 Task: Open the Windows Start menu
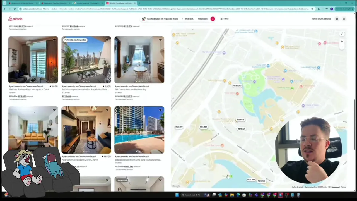coord(177,195)
